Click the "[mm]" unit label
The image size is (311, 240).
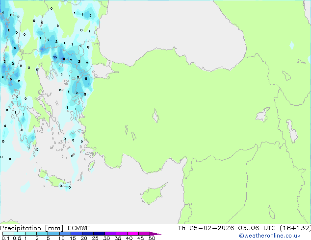[54, 228]
